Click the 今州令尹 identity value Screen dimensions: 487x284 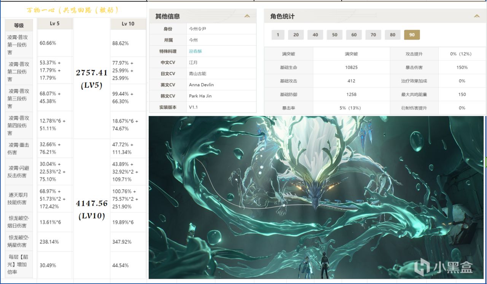coord(197,29)
